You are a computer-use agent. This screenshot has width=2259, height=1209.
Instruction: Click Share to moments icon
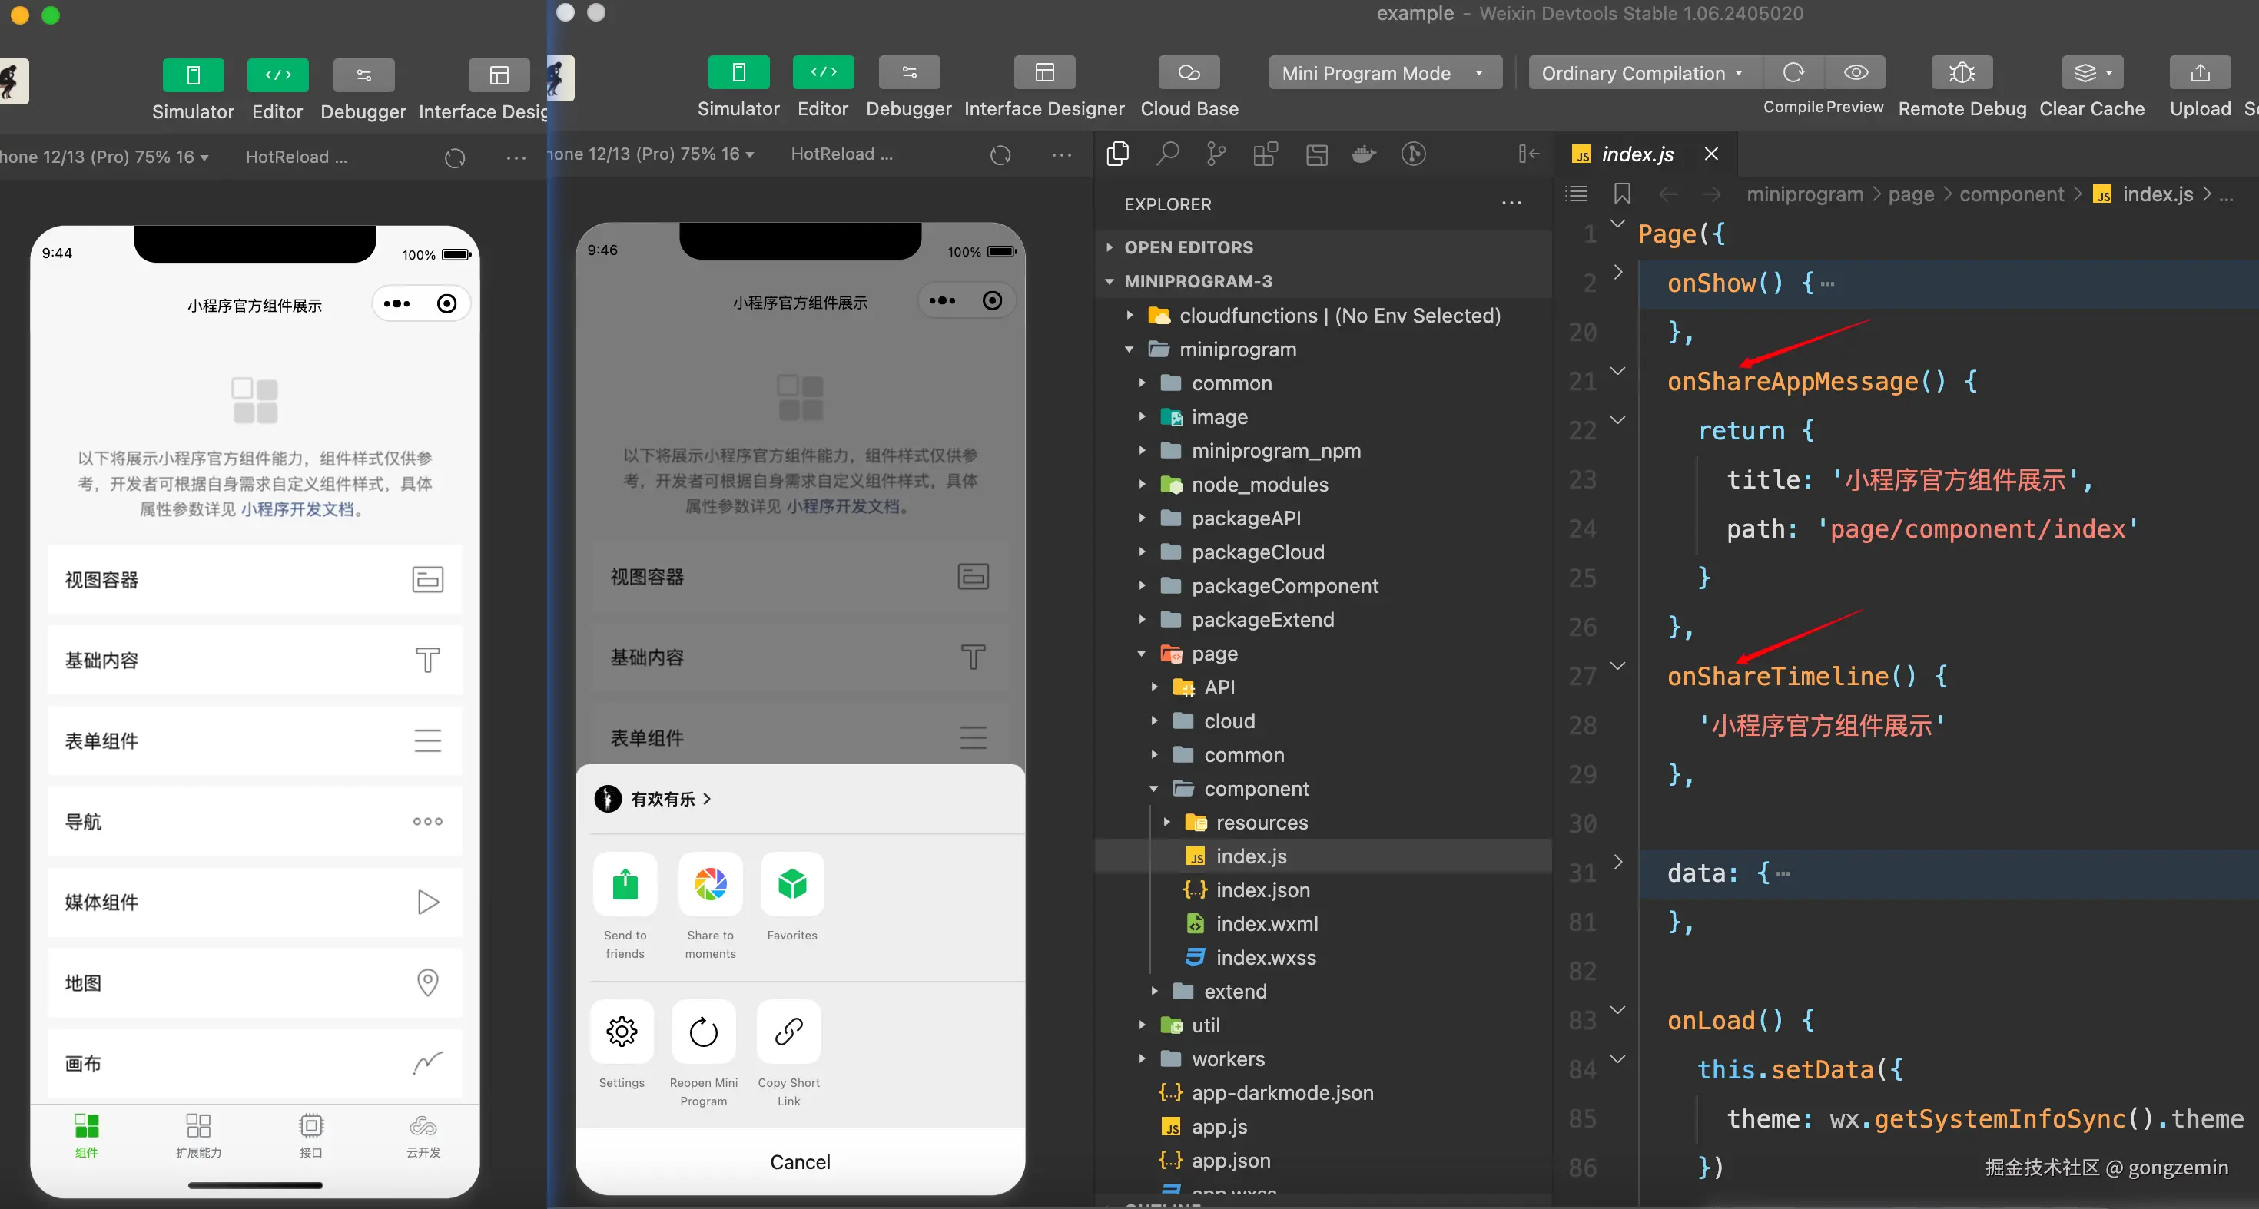[x=709, y=885]
